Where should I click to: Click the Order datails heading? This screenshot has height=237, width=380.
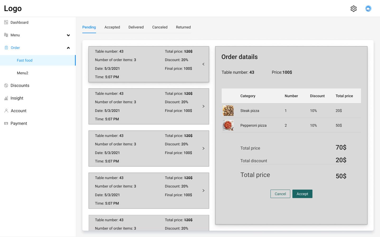pyautogui.click(x=240, y=57)
